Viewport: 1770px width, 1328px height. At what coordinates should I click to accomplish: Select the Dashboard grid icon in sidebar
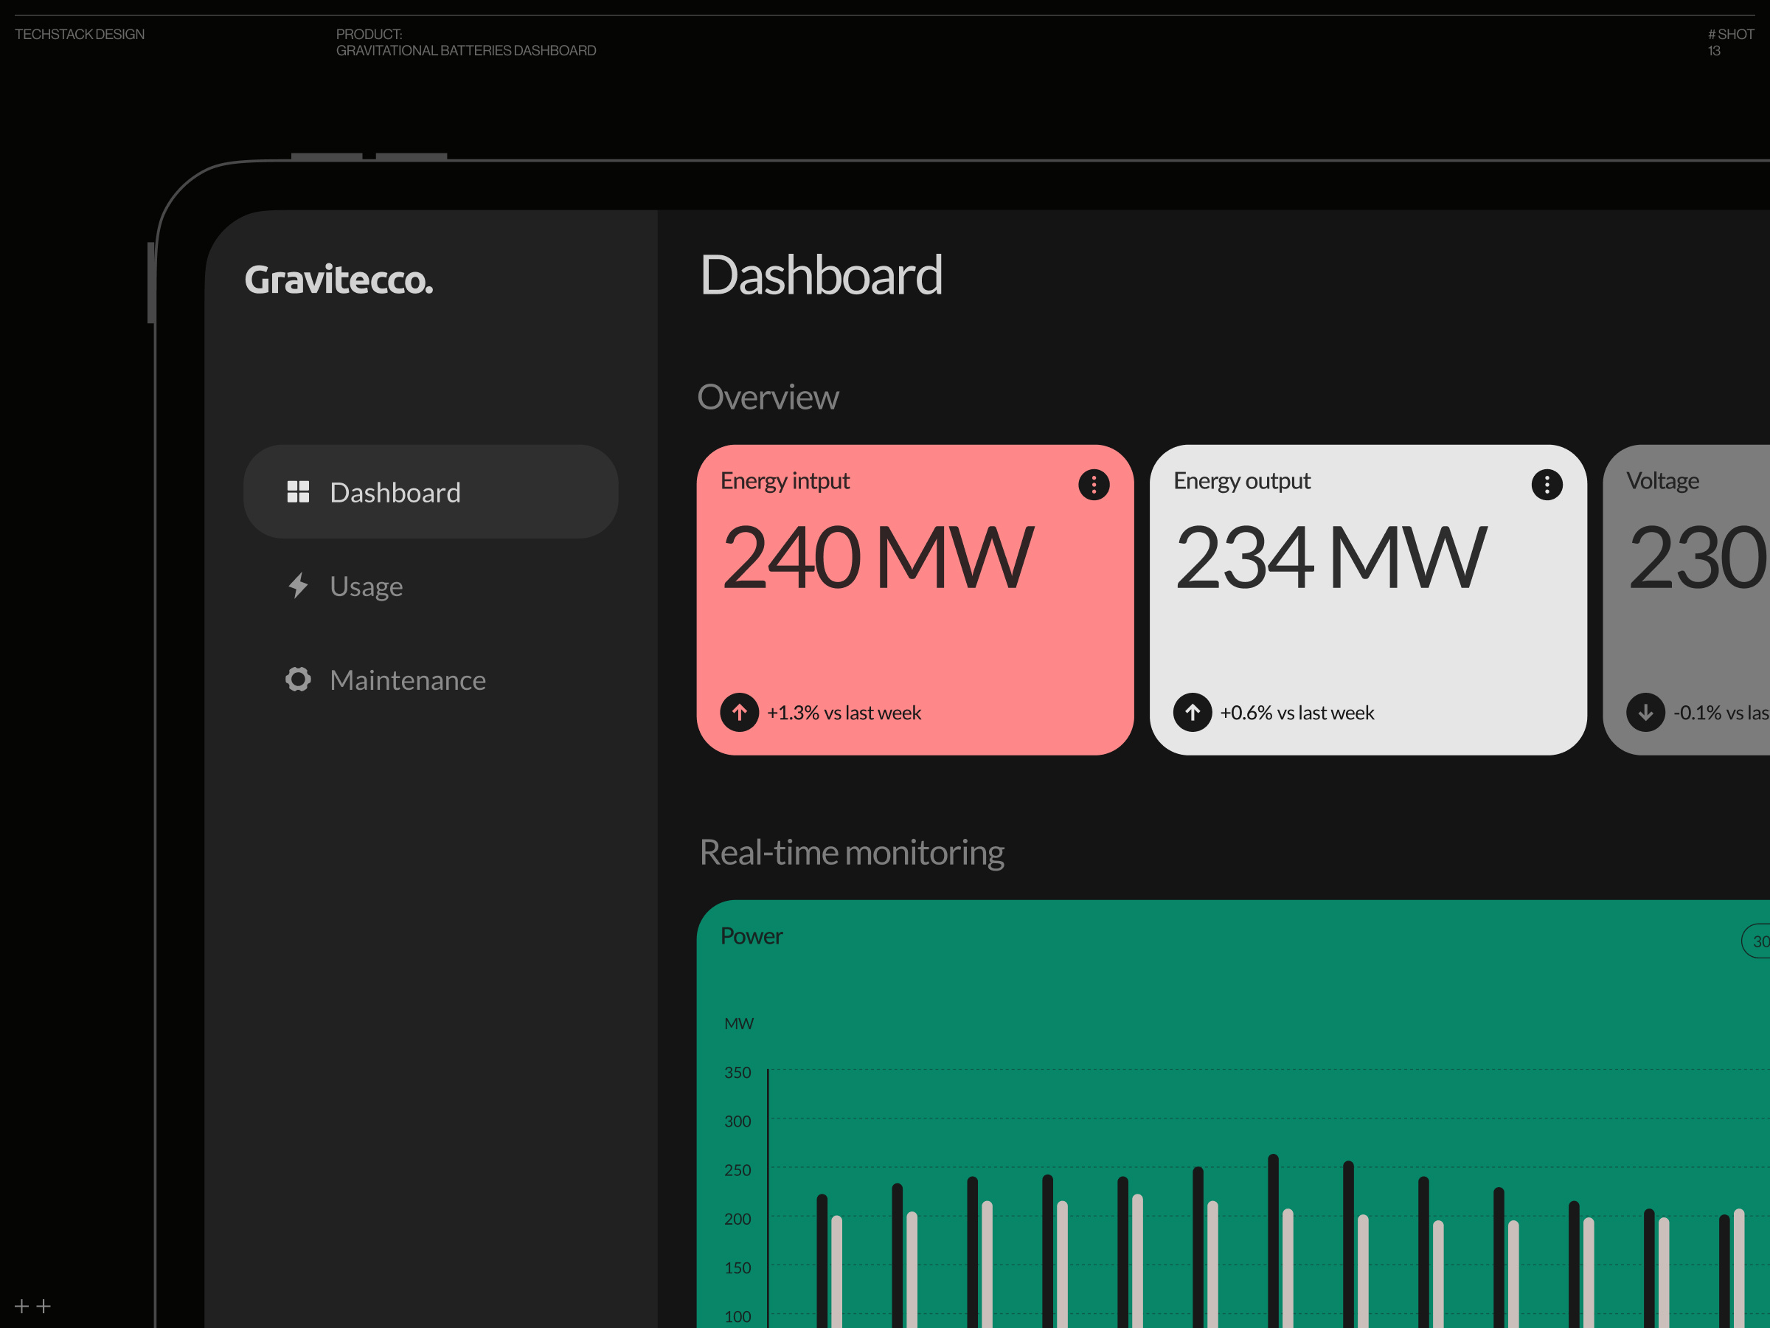tap(299, 491)
